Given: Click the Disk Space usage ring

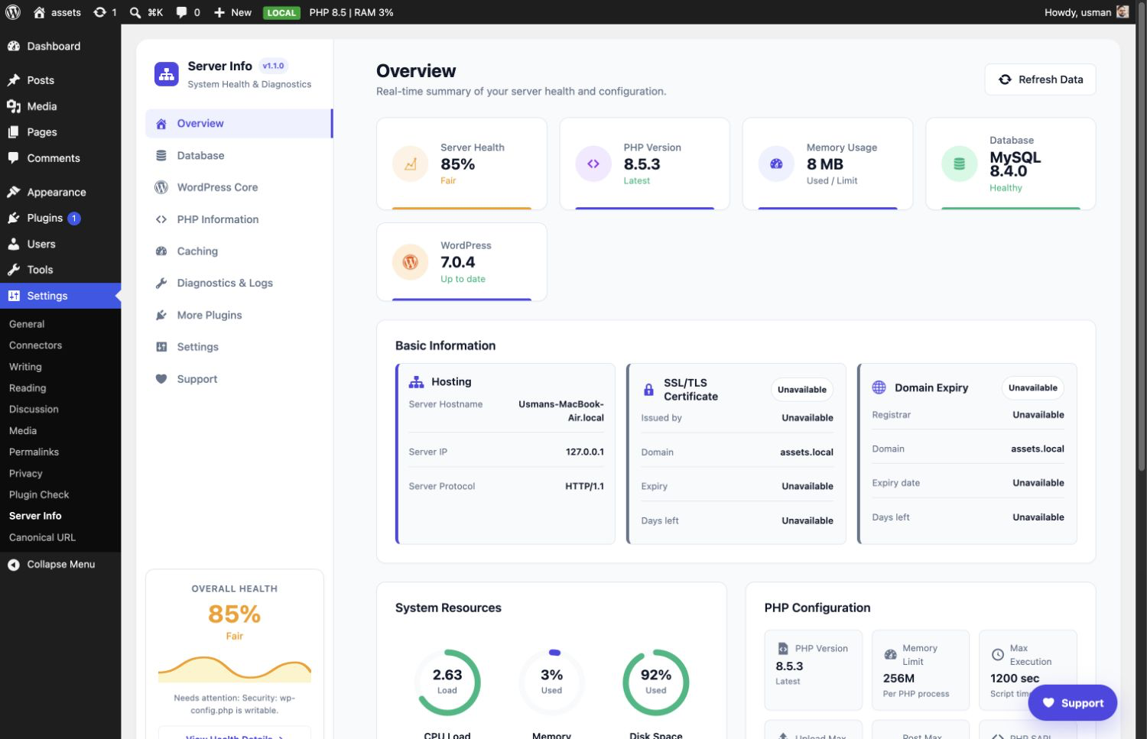Looking at the screenshot, I should click(x=655, y=682).
